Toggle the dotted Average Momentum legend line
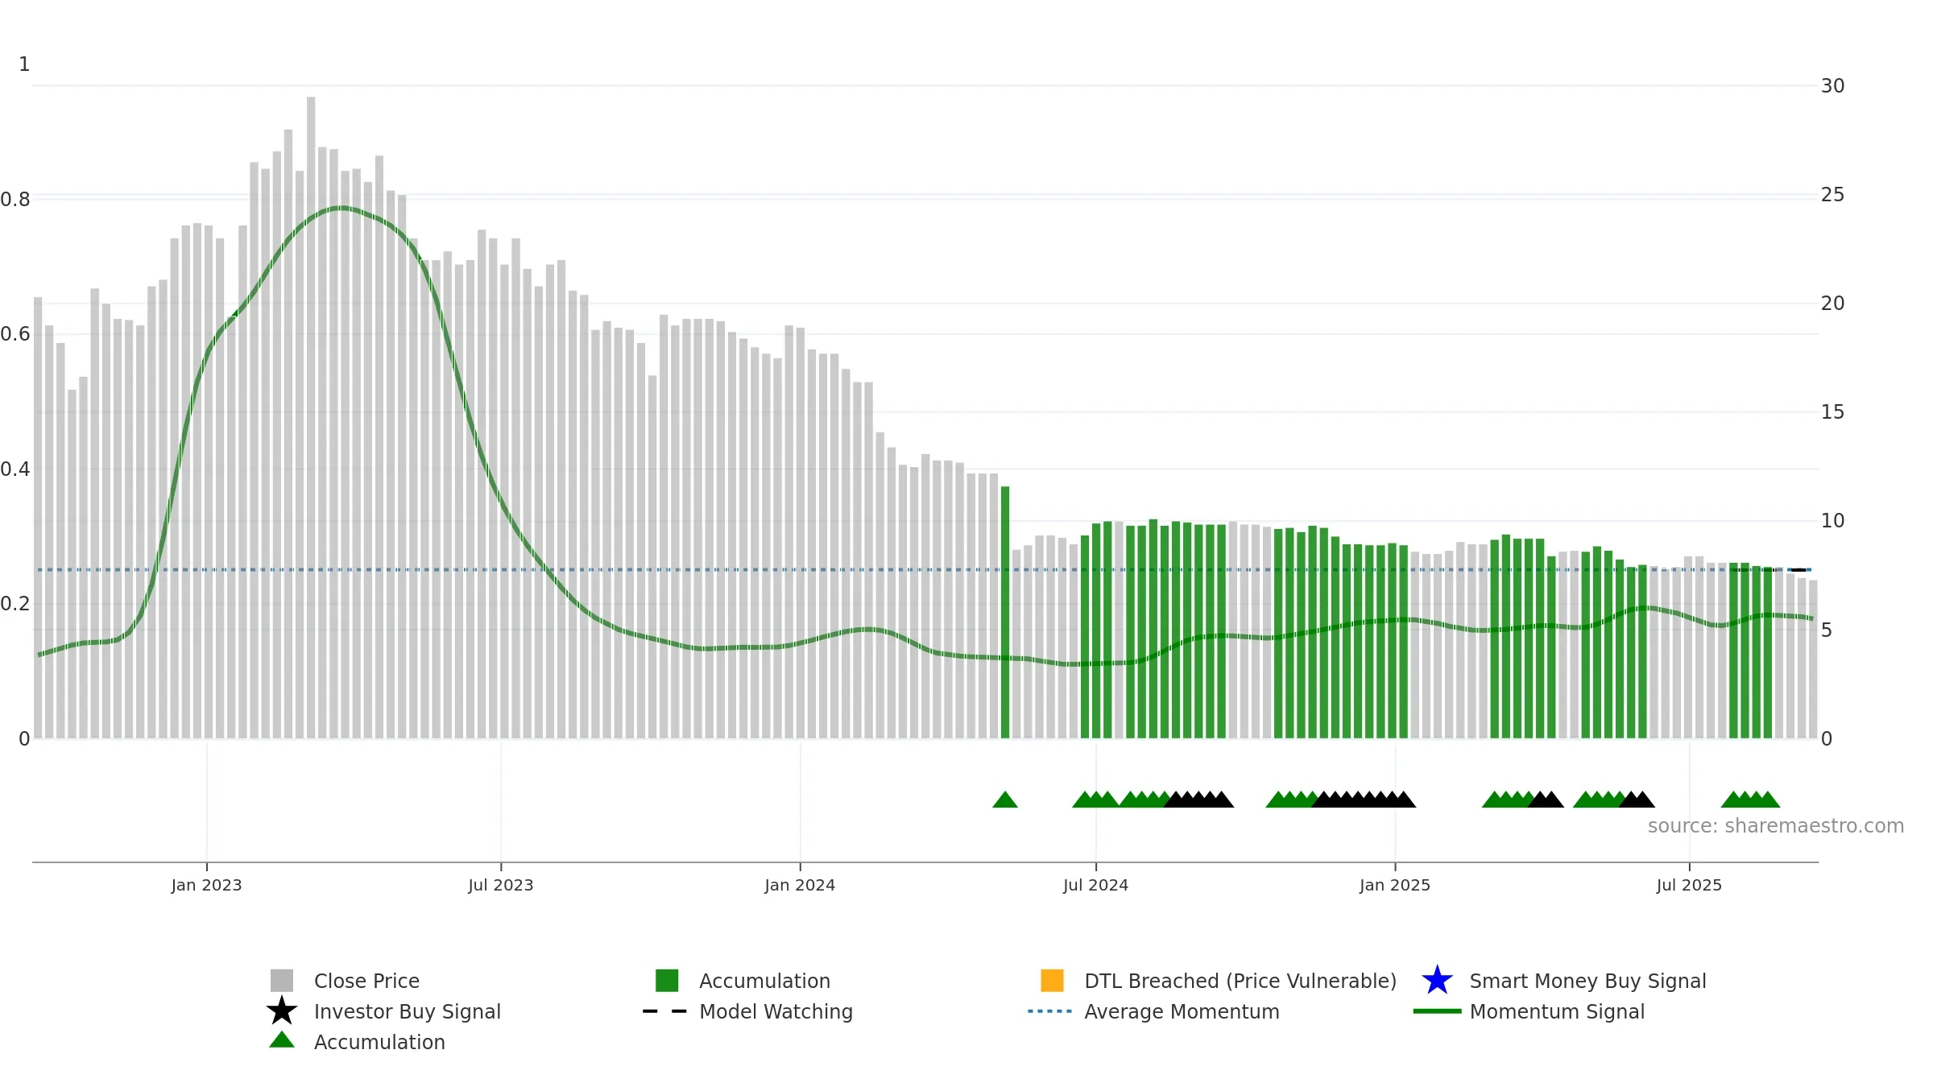 (1049, 1011)
